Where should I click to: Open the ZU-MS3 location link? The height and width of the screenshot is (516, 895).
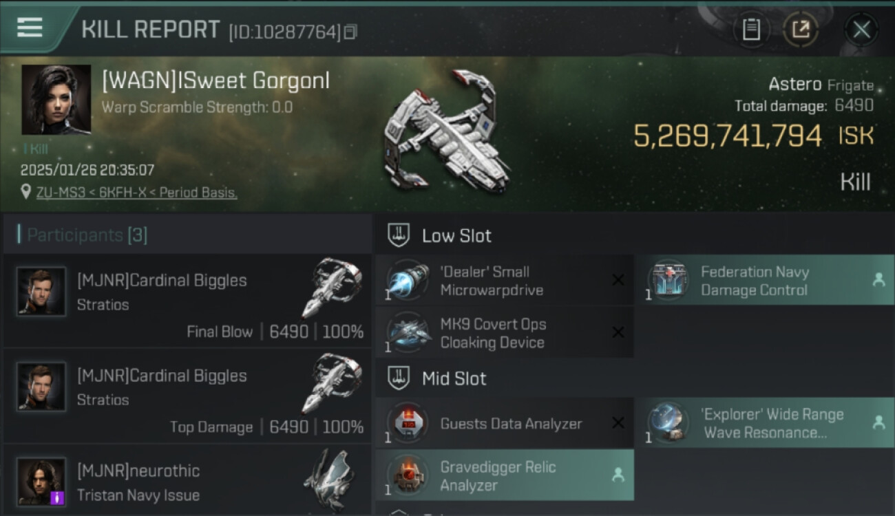[136, 193]
